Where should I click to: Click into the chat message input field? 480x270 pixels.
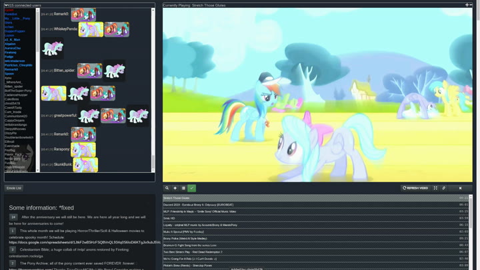pos(79,178)
